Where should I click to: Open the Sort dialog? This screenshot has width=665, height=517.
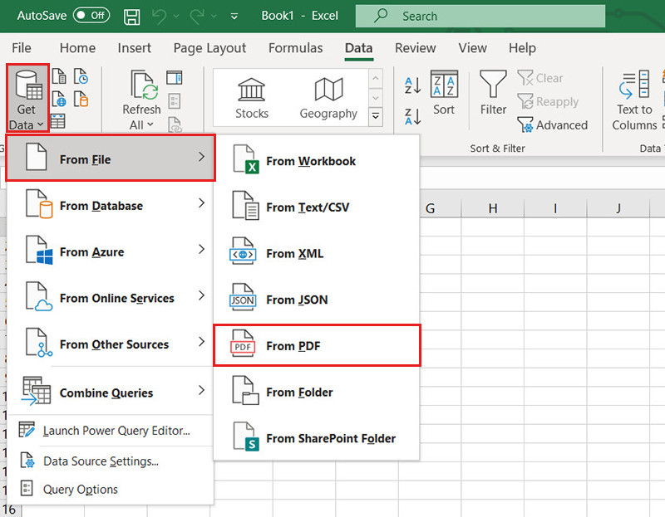(x=444, y=94)
